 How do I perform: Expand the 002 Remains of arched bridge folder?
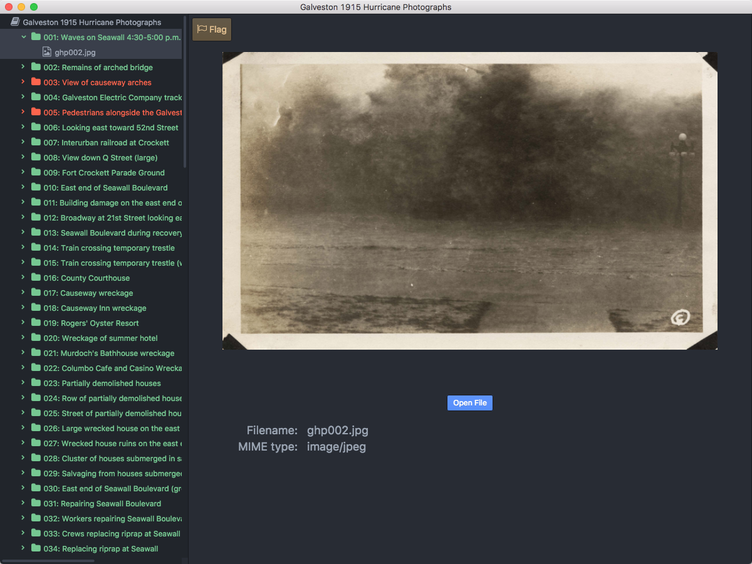click(x=23, y=67)
